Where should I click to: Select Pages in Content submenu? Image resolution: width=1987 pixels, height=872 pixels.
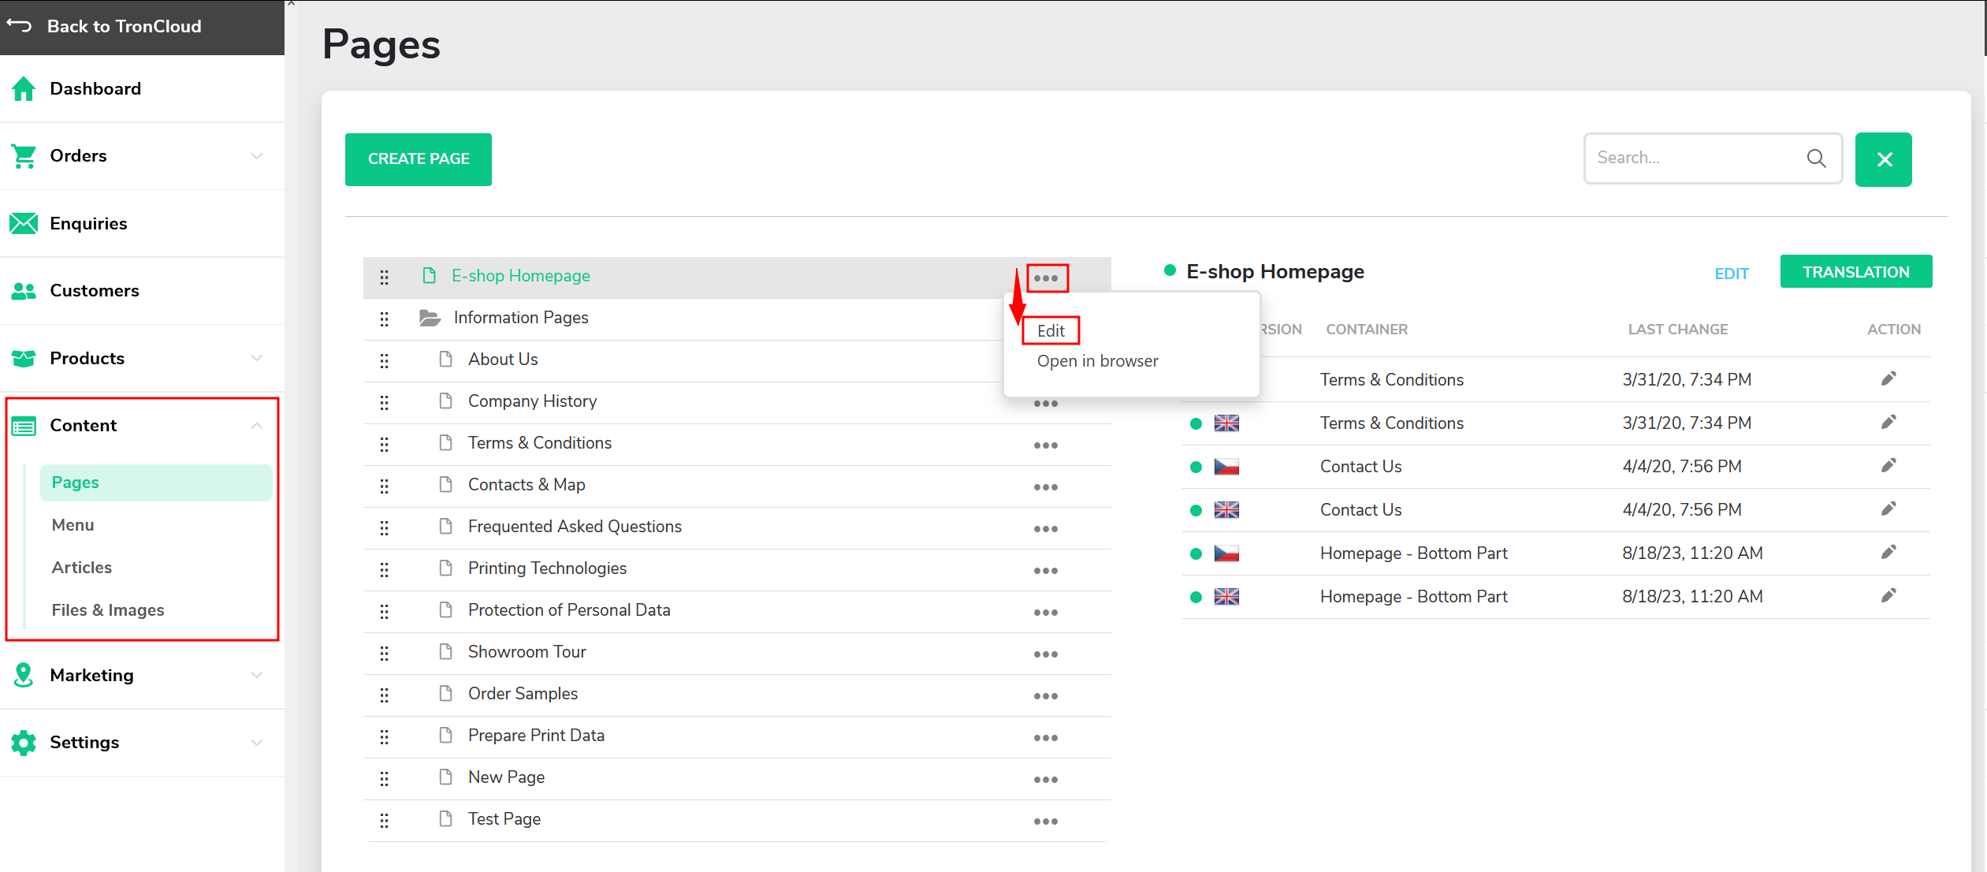coord(156,483)
